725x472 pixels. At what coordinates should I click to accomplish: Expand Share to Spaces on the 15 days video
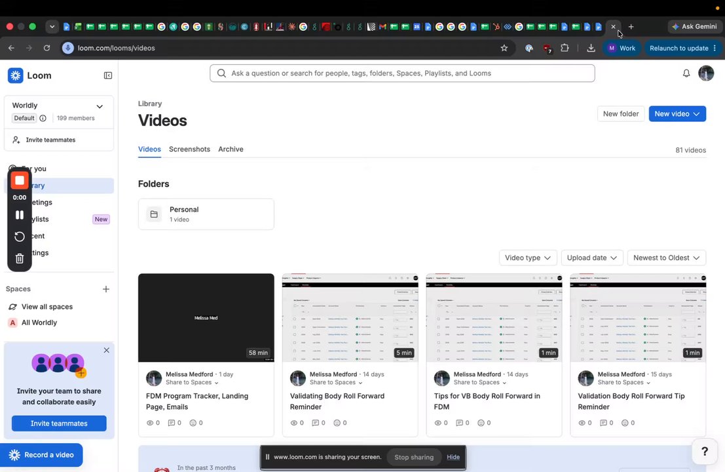pos(623,383)
